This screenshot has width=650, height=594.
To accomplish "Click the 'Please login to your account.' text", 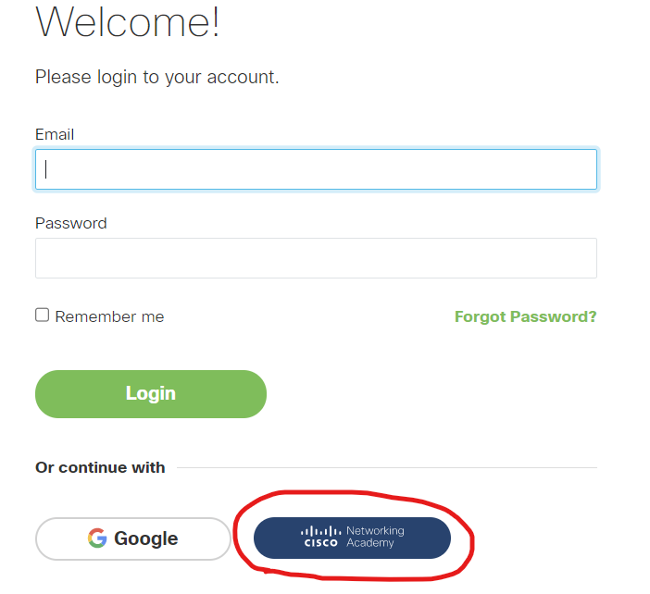I will (x=156, y=77).
